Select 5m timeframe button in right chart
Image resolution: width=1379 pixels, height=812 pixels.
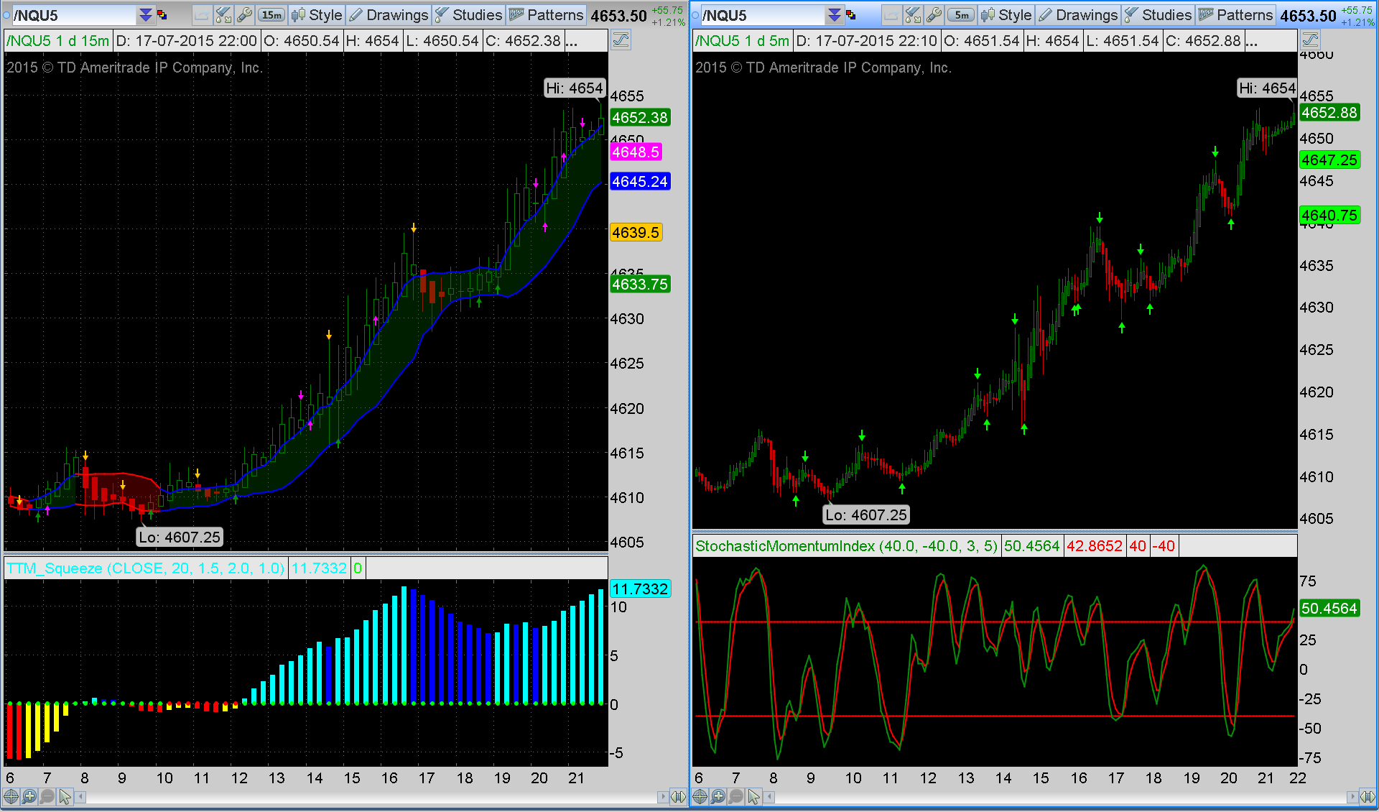pos(960,15)
